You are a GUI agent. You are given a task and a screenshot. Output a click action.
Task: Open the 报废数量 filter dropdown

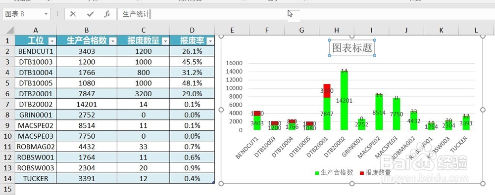165,41
